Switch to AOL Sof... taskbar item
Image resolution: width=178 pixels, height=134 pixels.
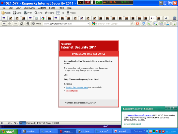tap(103, 131)
